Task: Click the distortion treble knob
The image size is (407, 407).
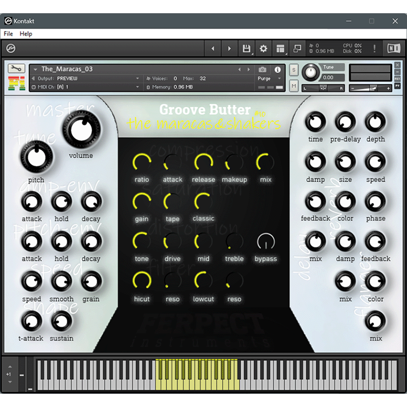Action: point(235,242)
